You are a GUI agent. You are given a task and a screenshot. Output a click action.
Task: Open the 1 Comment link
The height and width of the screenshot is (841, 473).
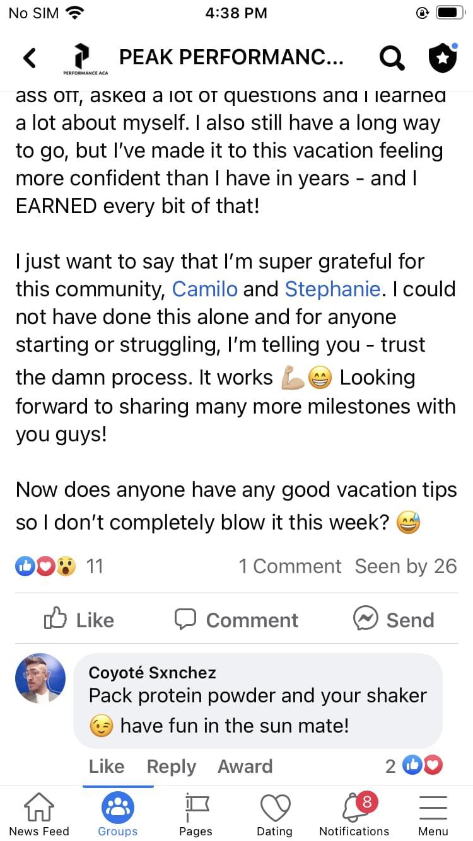(289, 566)
